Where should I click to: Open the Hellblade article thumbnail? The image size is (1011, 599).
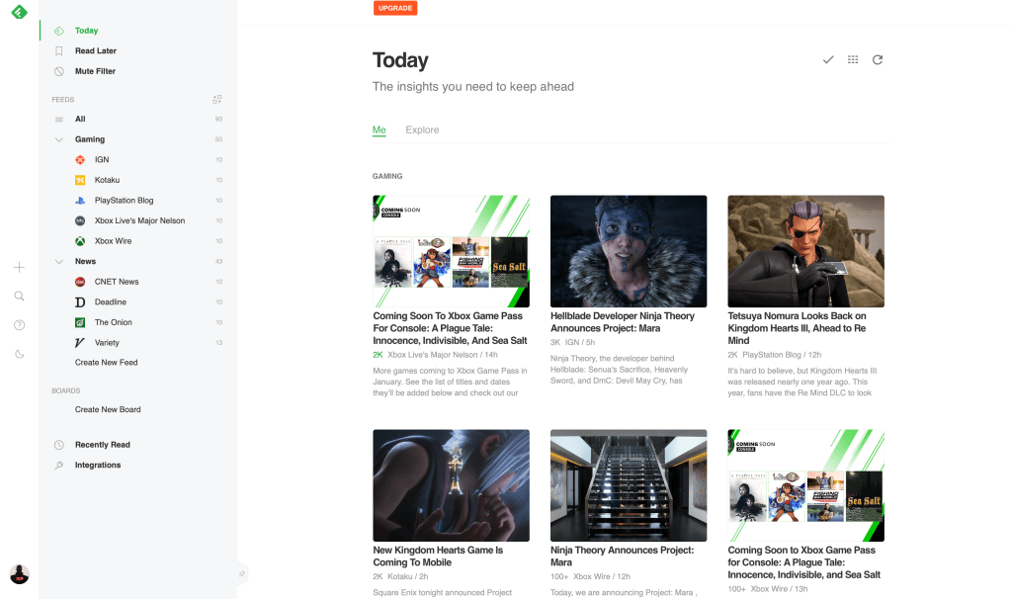click(x=629, y=251)
